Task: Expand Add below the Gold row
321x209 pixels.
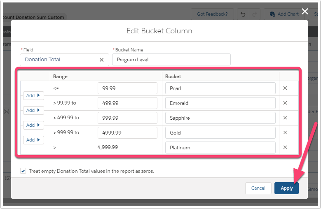Action: click(x=33, y=140)
